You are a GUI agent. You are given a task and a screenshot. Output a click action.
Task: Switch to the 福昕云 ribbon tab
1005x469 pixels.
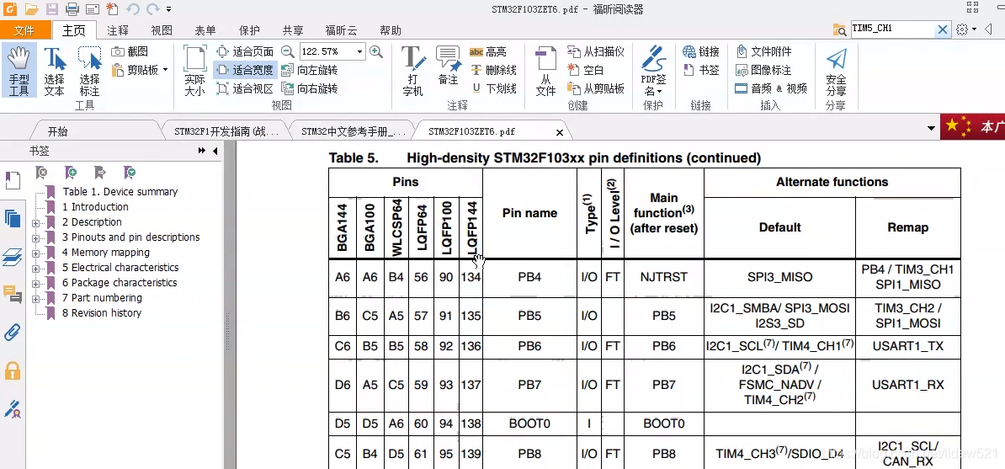341,30
